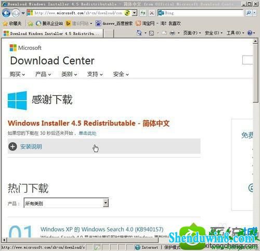This screenshot has width=260, height=251.
Task: Open the print options dropdown arrow
Action: (179, 33)
